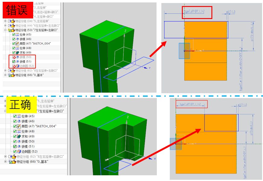Click the 边倒圆 (52) edge blend icon in lower tree
Viewport: 263px width, 181px height.
tap(19, 151)
